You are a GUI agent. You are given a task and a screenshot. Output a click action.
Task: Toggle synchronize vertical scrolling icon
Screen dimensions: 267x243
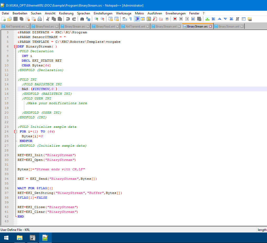pos(110,19)
